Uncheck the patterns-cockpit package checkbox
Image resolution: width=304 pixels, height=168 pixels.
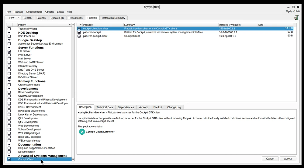pos(79,32)
